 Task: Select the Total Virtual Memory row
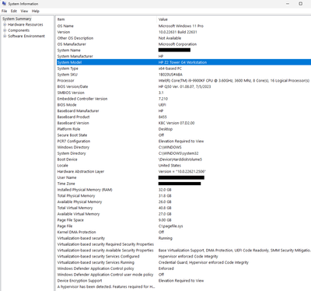tap(183, 208)
